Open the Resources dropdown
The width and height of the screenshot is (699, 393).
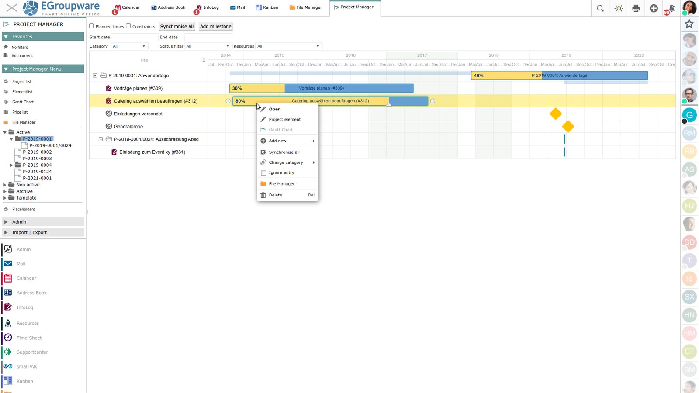pyautogui.click(x=288, y=46)
